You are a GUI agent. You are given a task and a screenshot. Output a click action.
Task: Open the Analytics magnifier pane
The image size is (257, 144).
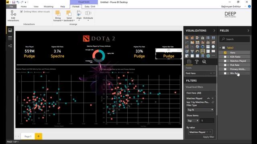pyautogui.click(x=204, y=62)
